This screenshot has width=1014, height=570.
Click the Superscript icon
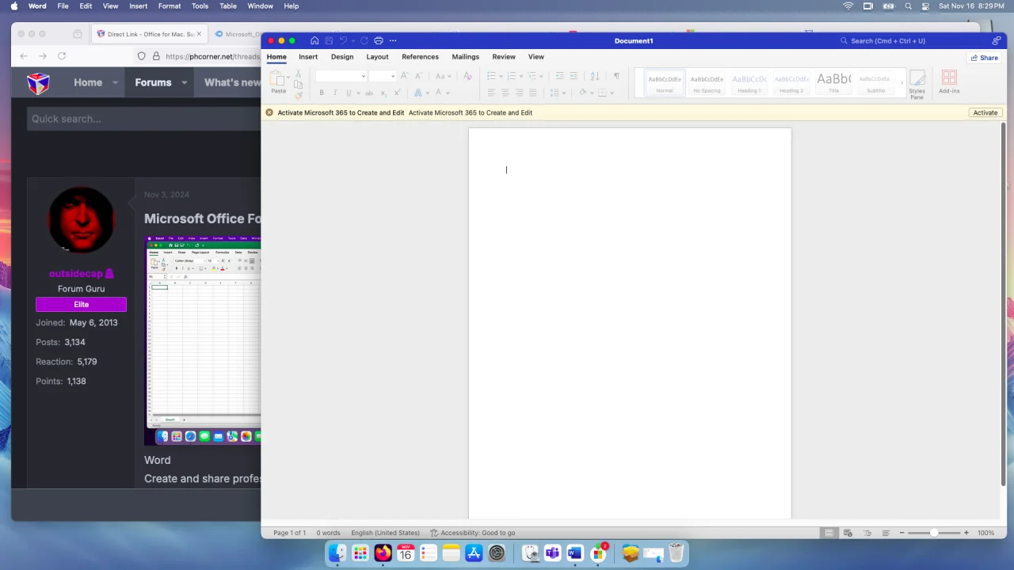397,93
